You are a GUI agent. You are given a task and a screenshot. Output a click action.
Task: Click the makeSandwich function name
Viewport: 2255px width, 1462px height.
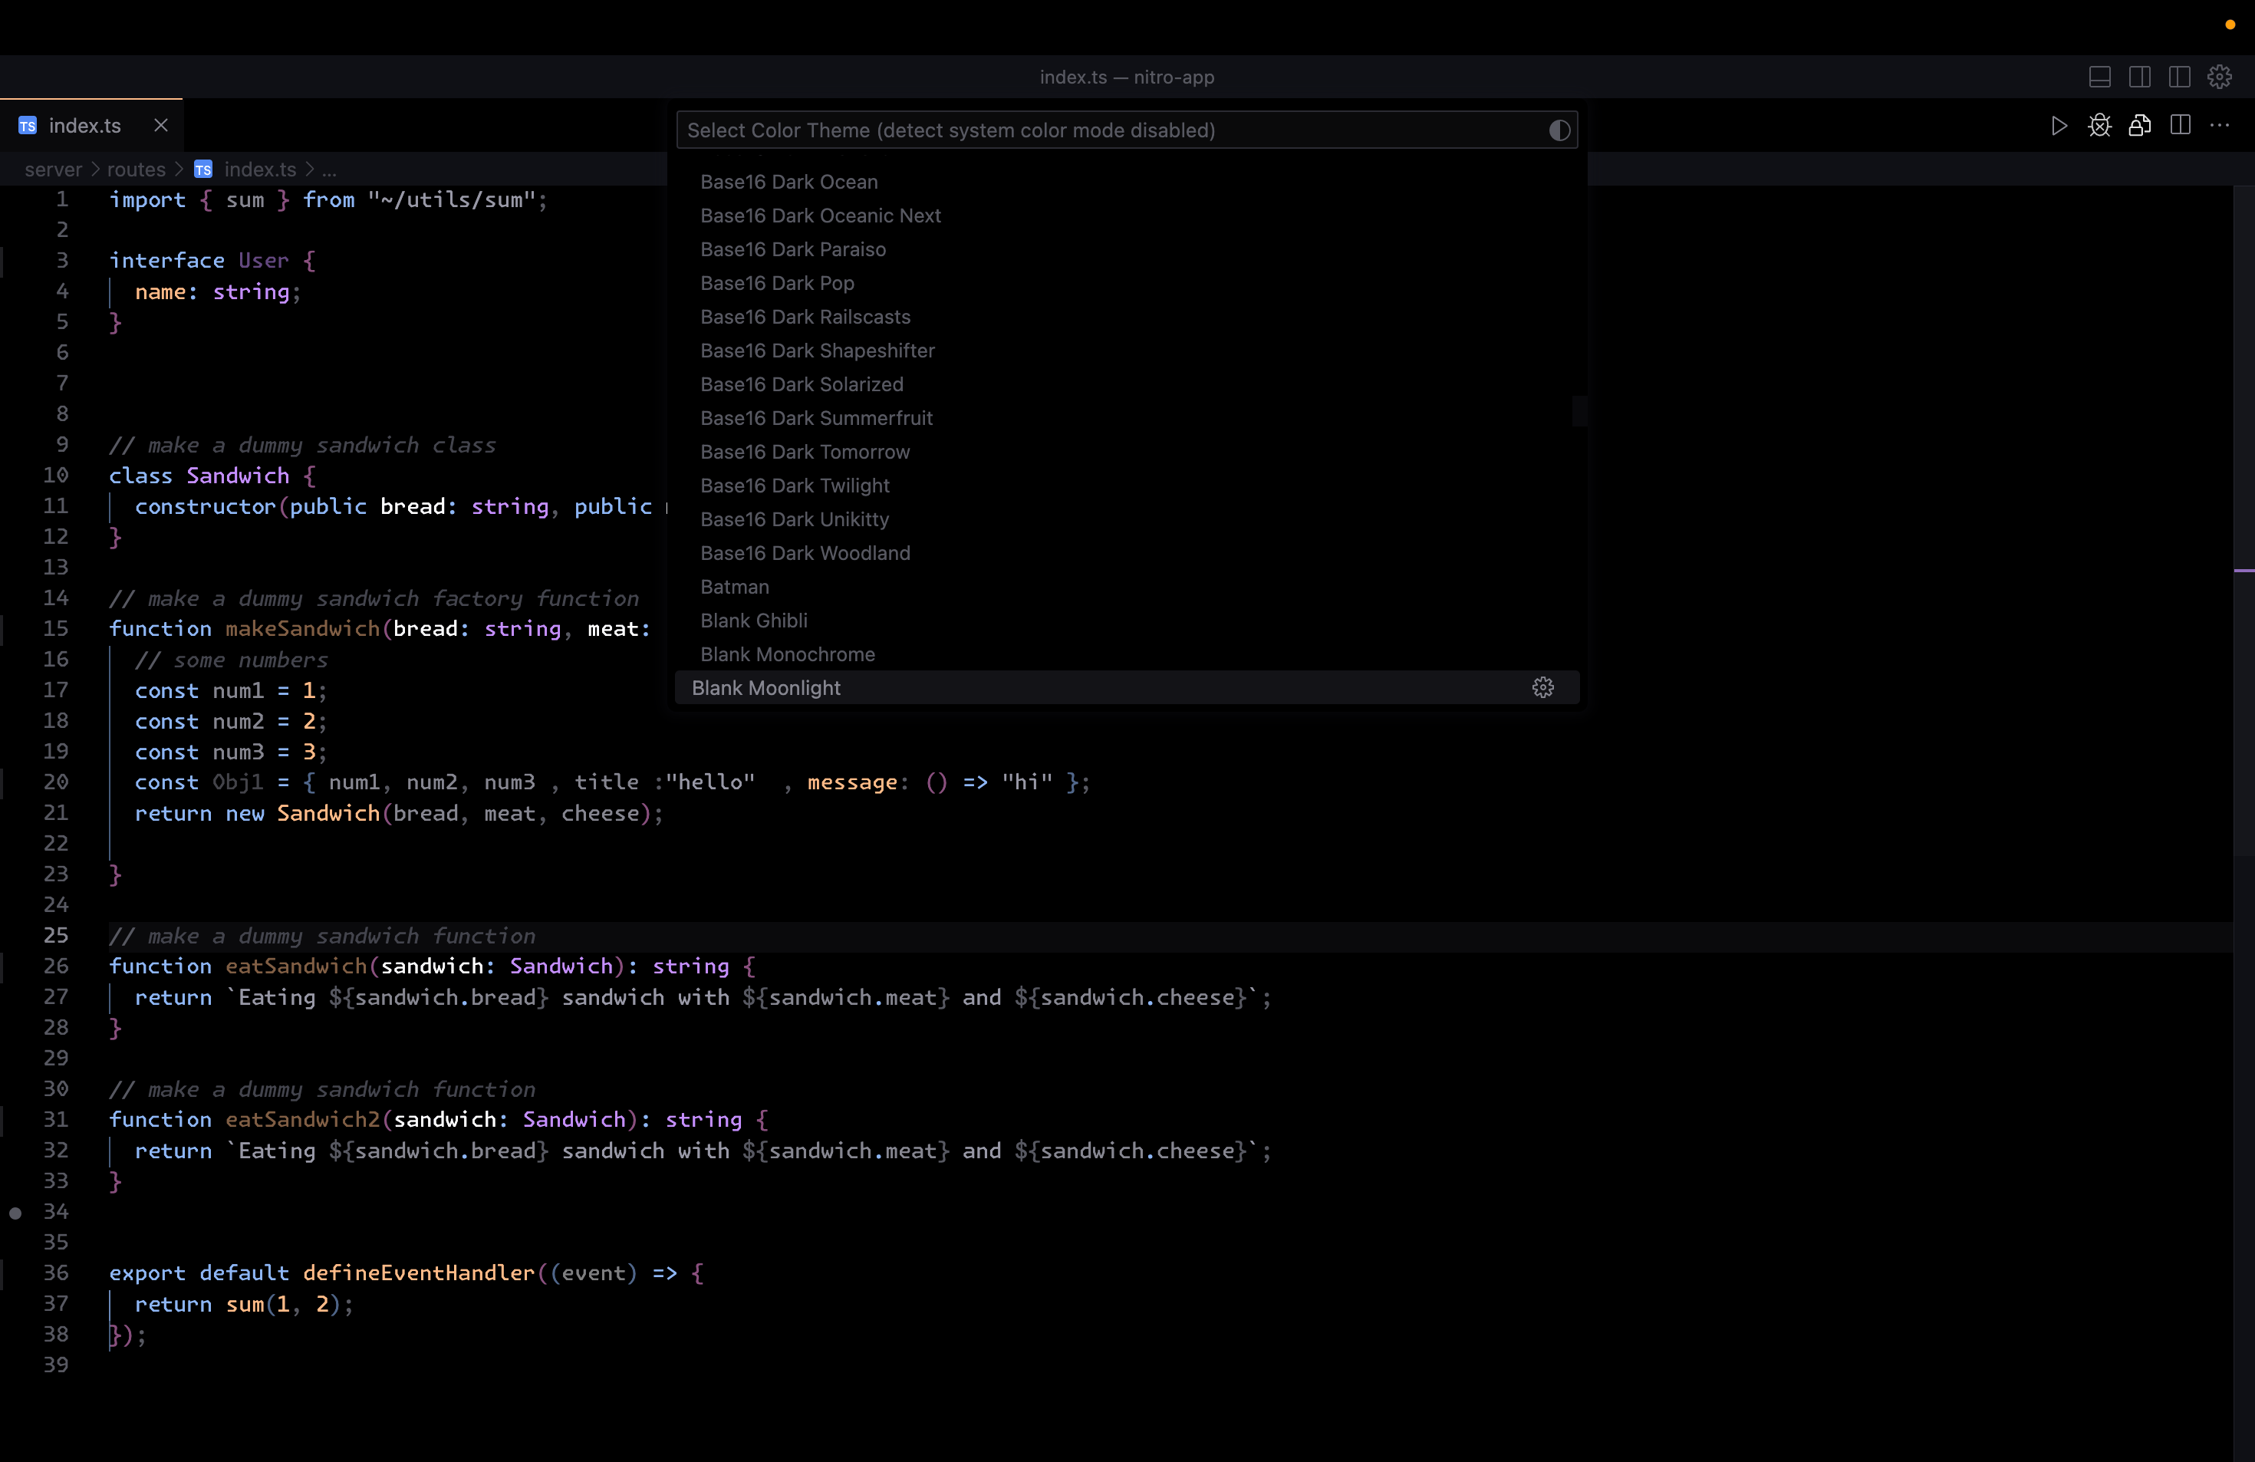coord(302,629)
